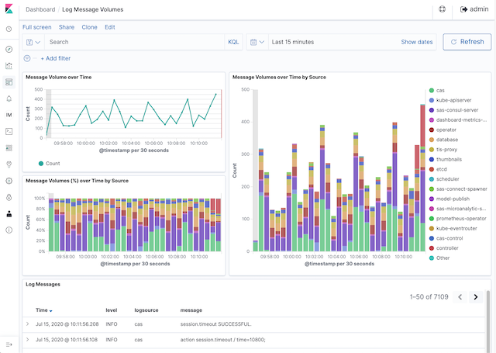The height and width of the screenshot is (353, 496).
Task: Expand the 10:11:56.208 log message row
Action: point(28,324)
